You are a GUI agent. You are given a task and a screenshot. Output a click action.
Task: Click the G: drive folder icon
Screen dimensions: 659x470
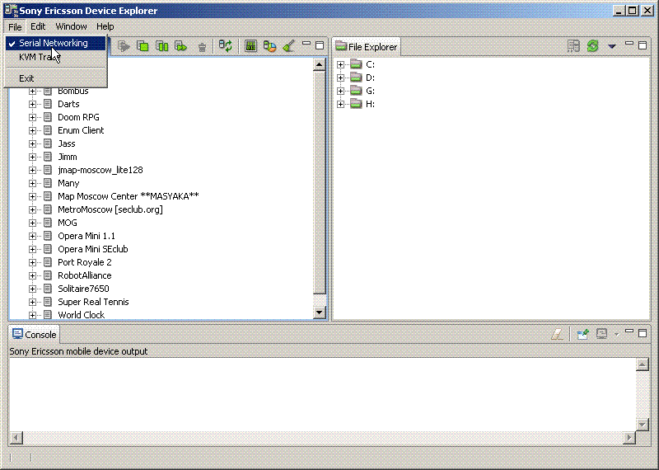coord(356,91)
